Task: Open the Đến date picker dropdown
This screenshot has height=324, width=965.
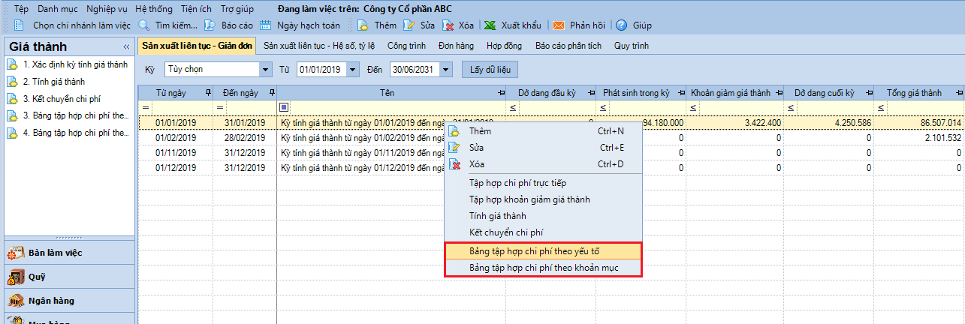Action: point(447,70)
